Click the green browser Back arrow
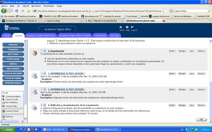This screenshot has width=212, height=132. (4, 11)
